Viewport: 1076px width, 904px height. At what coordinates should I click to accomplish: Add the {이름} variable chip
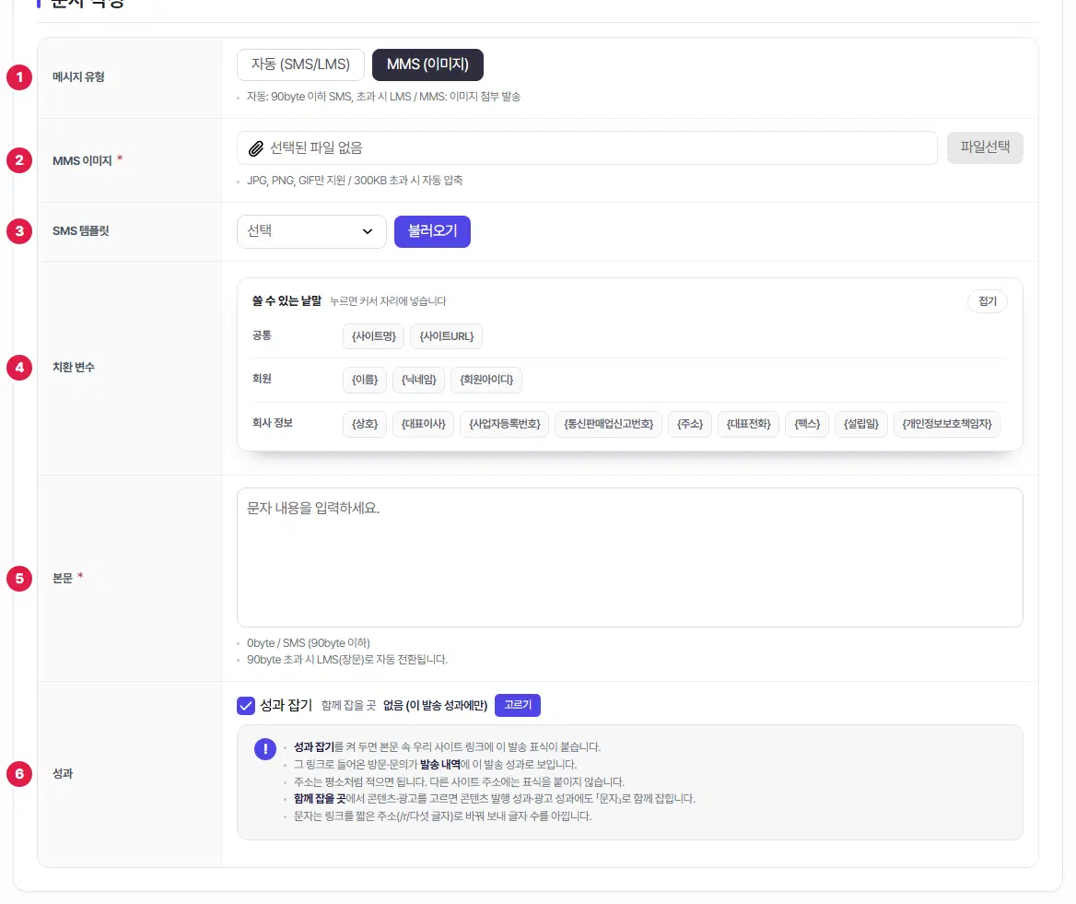click(365, 380)
